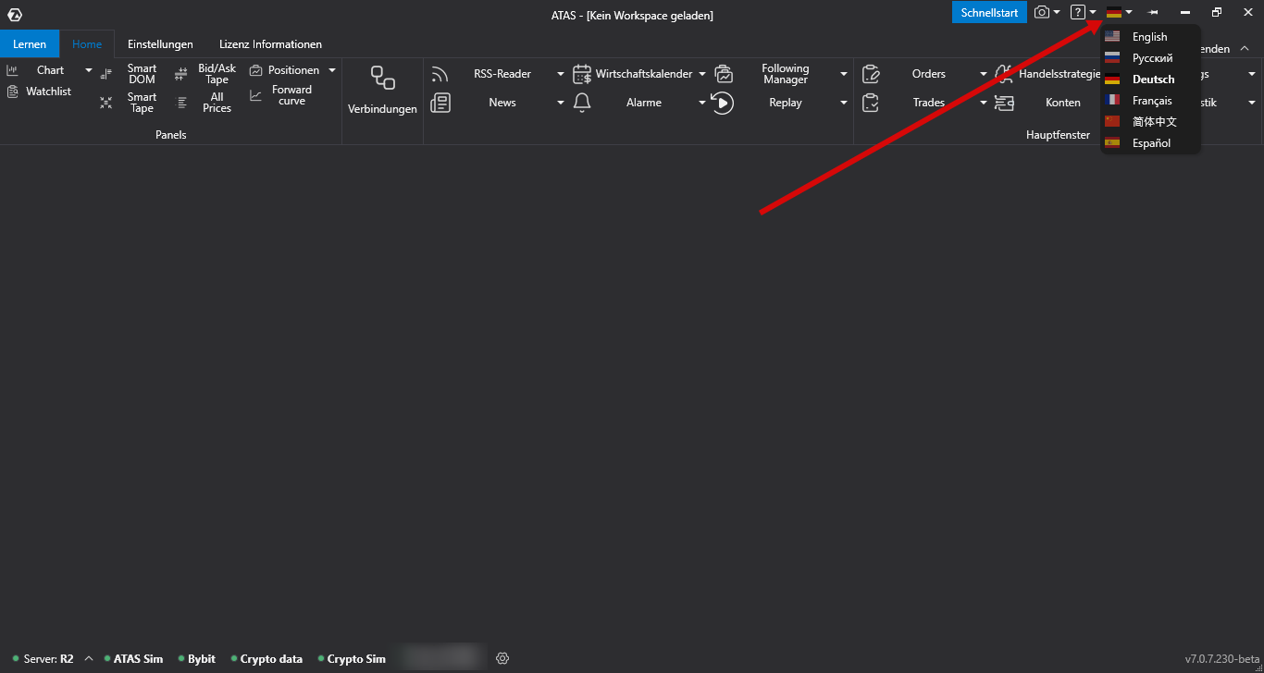Switch to the Lizenz Informationen tab
Image resolution: width=1264 pixels, height=673 pixels.
[x=270, y=44]
